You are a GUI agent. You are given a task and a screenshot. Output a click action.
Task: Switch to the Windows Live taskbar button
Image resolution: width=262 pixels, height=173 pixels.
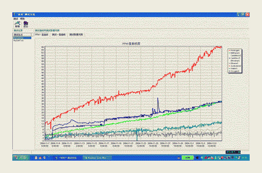(97, 158)
